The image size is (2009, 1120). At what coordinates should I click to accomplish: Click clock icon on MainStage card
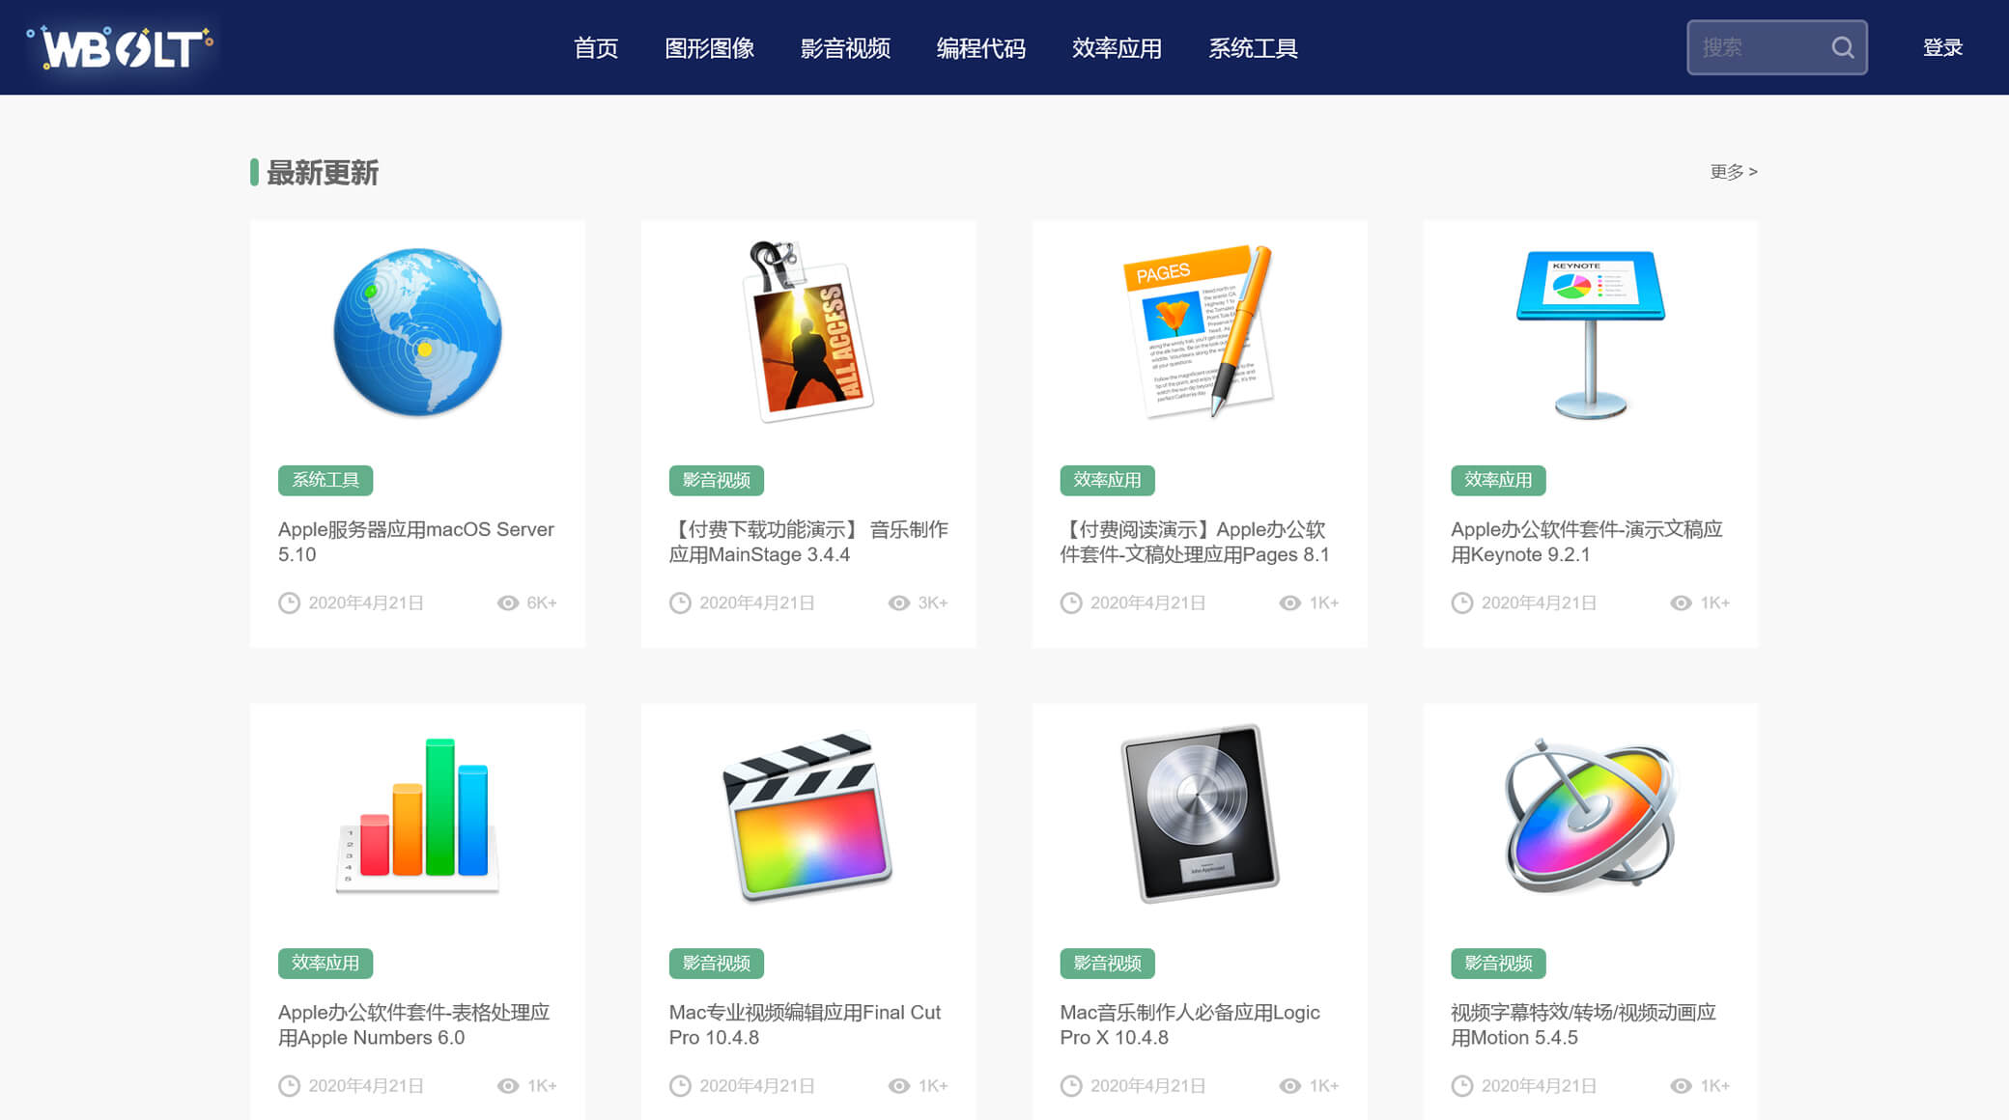point(680,602)
